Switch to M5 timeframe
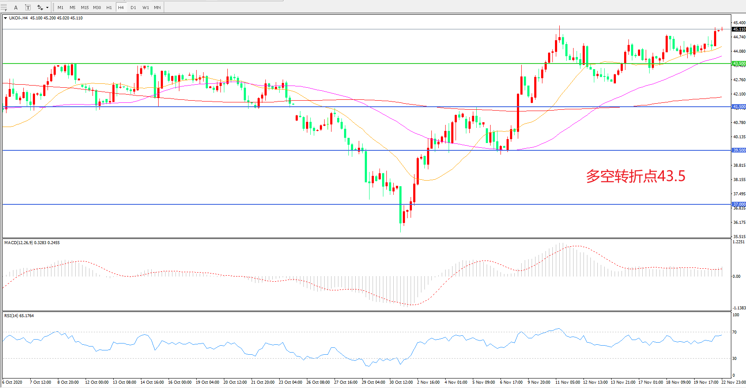The height and width of the screenshot is (388, 746). pos(72,7)
